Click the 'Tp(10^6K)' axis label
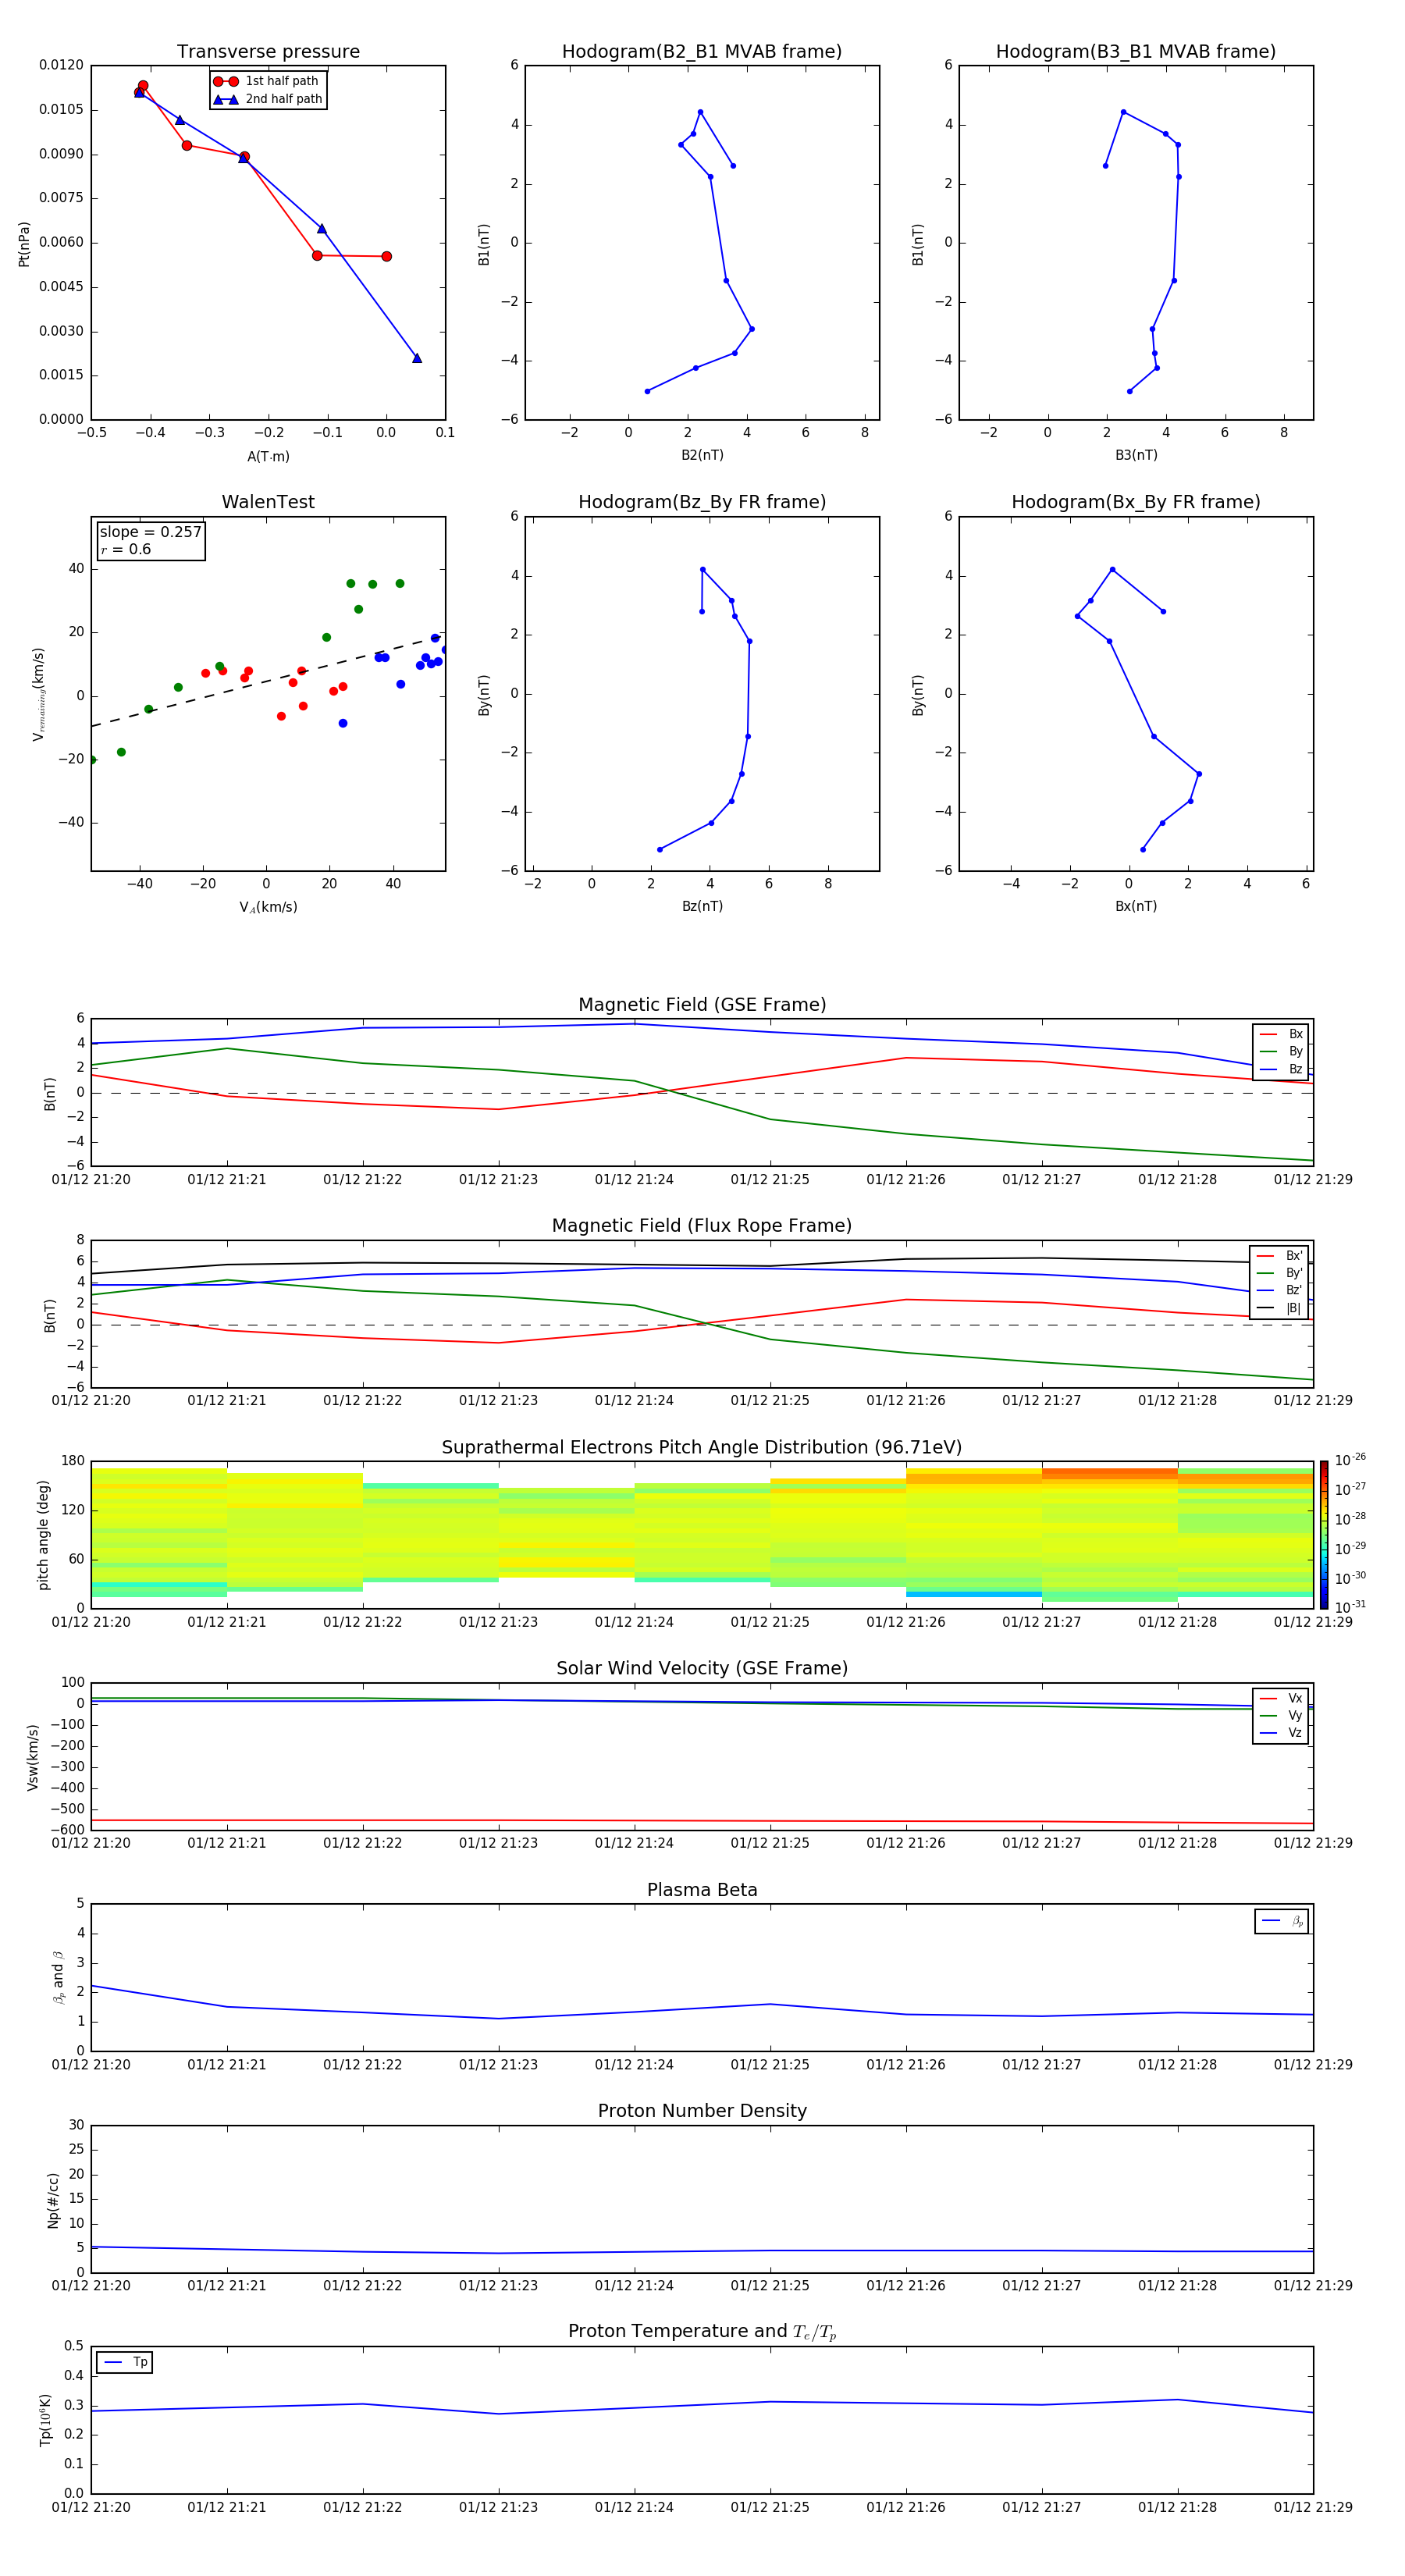The height and width of the screenshot is (2576, 1405). 45,2420
